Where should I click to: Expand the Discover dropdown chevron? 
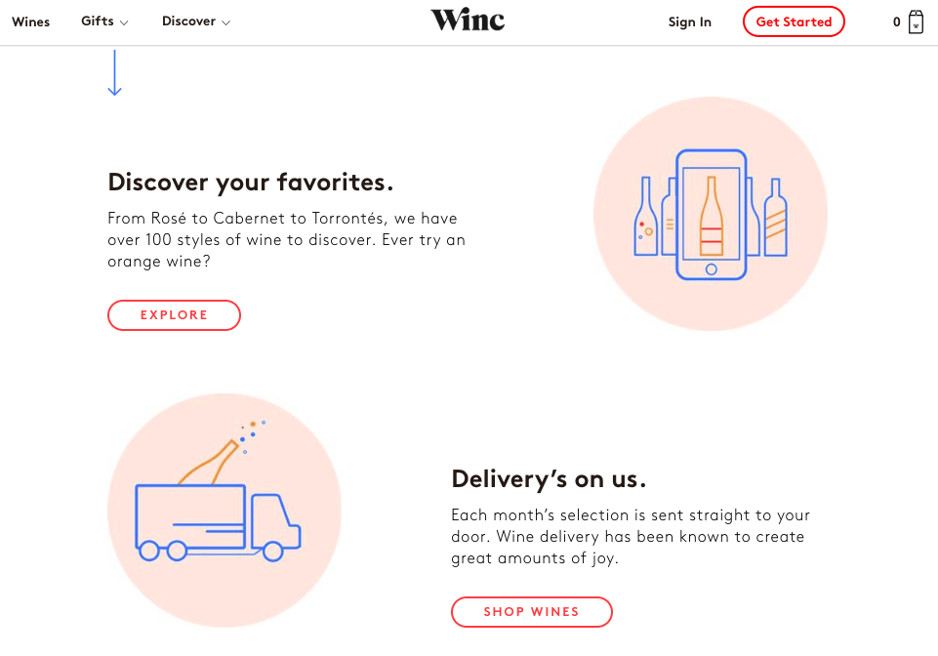point(225,22)
